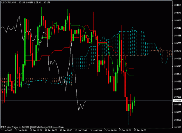Viewport: 182px width, 133px height.
Task: Click the 1.02875 price axis label
Action: tap(177, 127)
